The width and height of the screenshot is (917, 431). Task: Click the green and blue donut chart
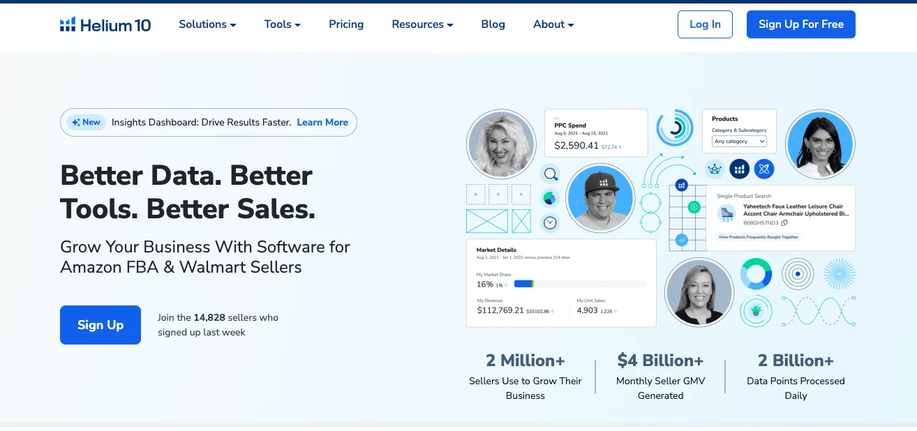(x=756, y=274)
